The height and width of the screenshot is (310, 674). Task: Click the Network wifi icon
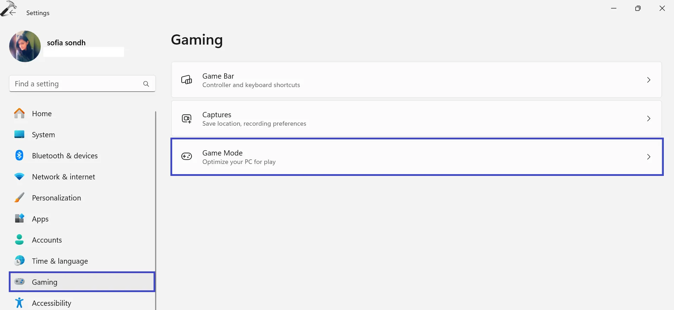19,177
